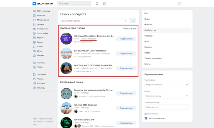
Task: Open the Communities icon in sidebar
Action: (x=34, y=29)
